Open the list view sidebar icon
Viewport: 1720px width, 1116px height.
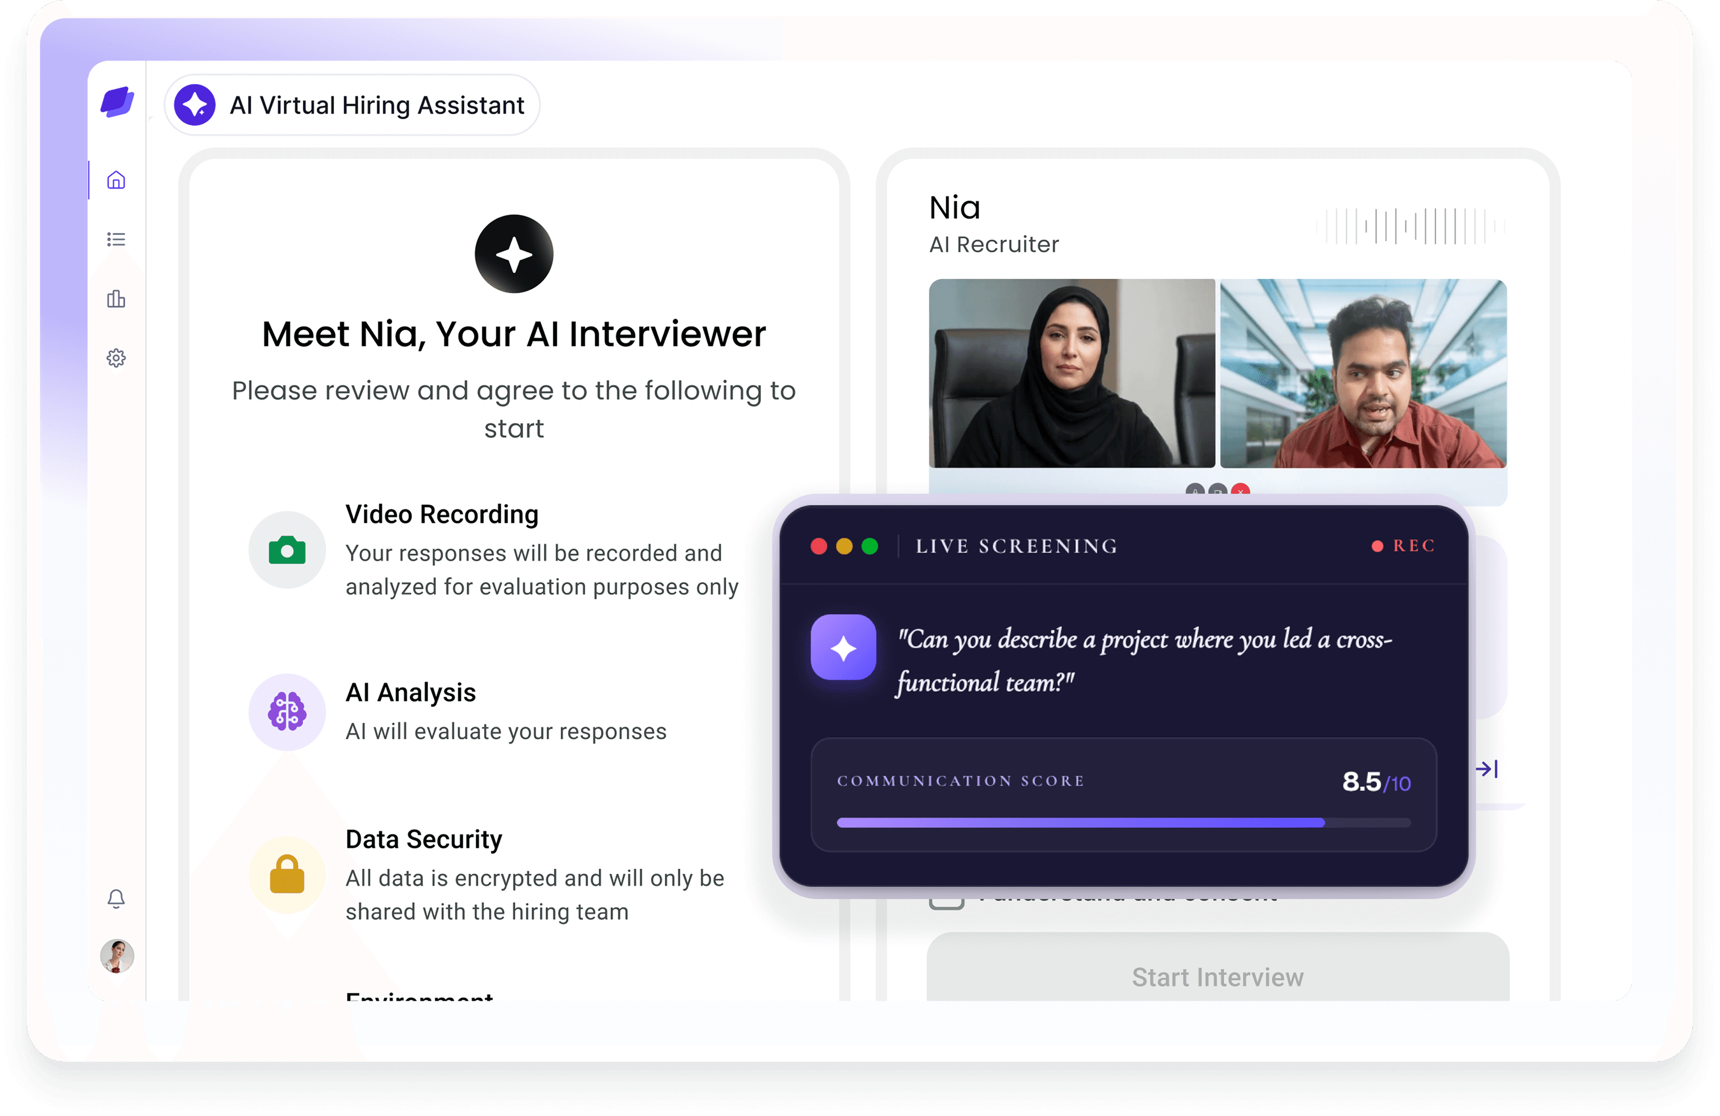(116, 239)
